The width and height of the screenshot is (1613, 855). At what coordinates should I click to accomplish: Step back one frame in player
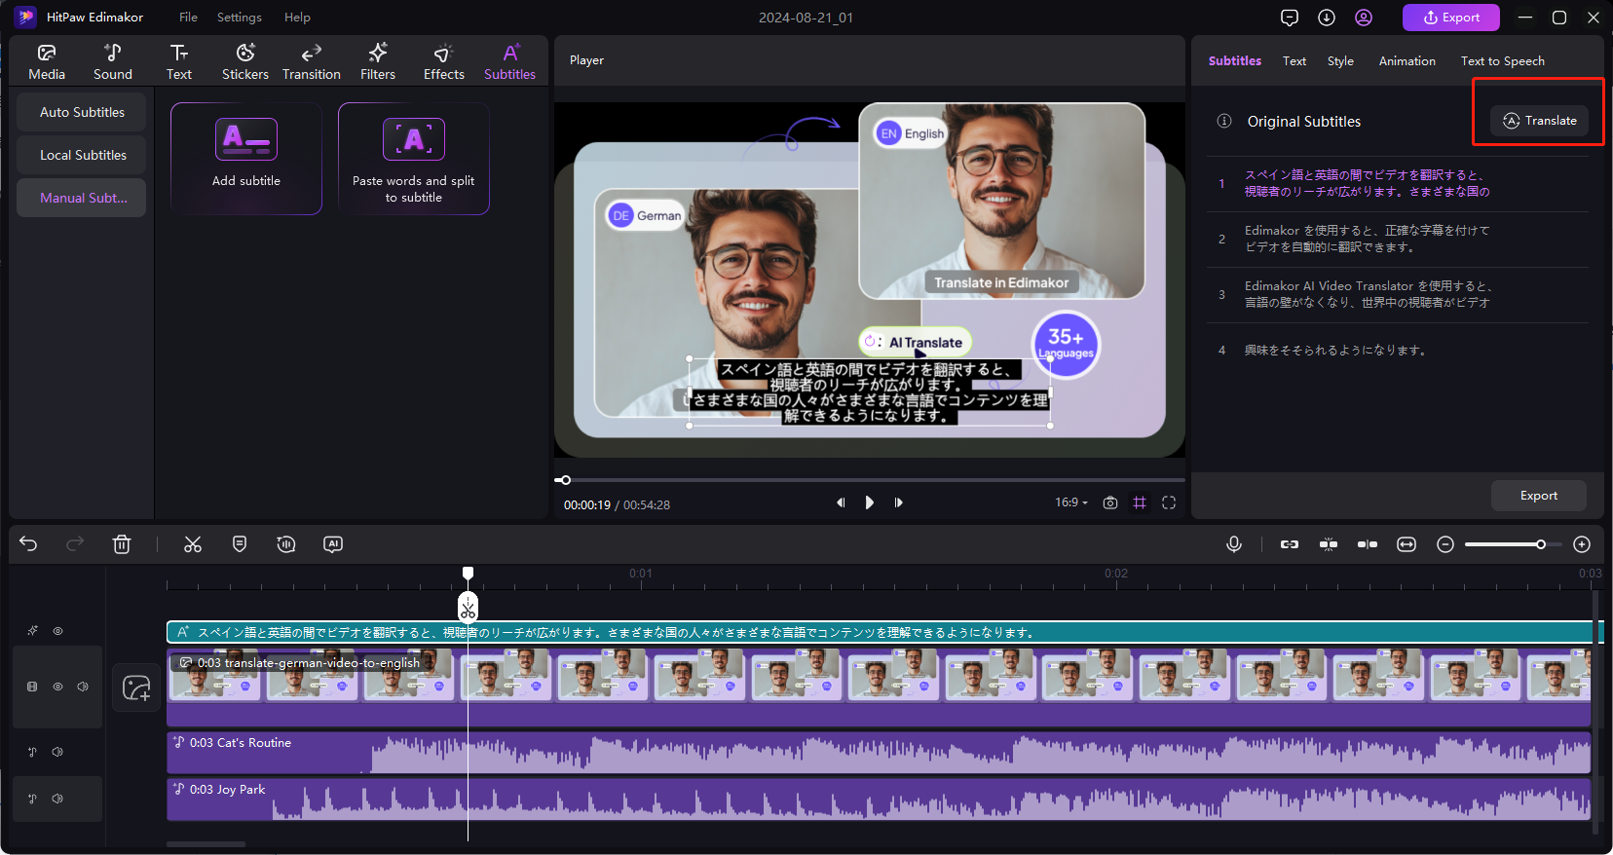(x=841, y=502)
